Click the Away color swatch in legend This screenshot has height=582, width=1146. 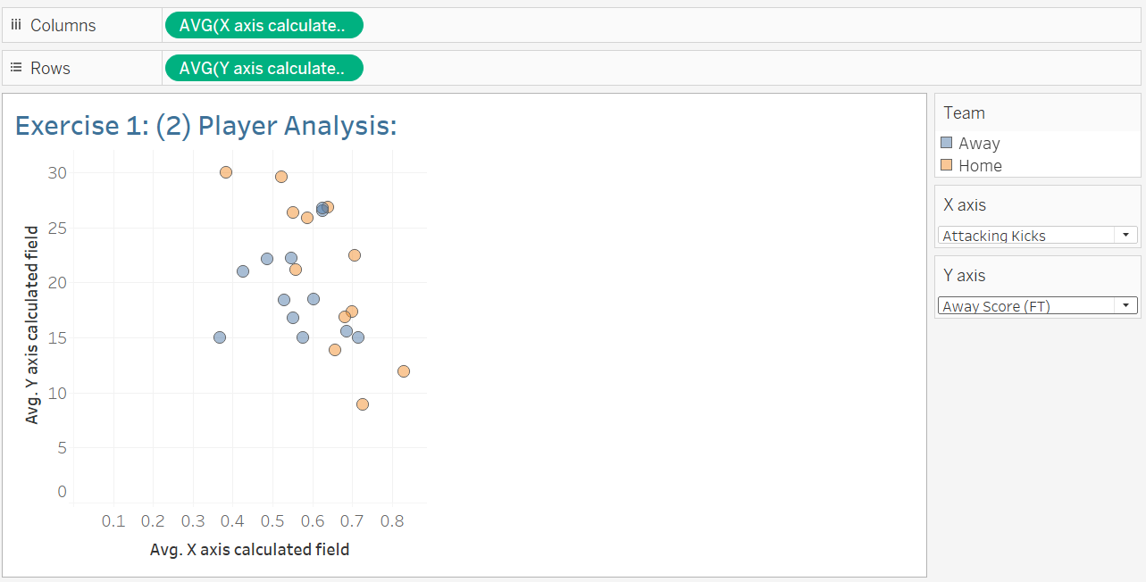[x=947, y=143]
